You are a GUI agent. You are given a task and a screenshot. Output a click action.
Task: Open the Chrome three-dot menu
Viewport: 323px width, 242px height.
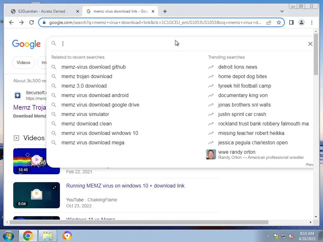(312, 22)
